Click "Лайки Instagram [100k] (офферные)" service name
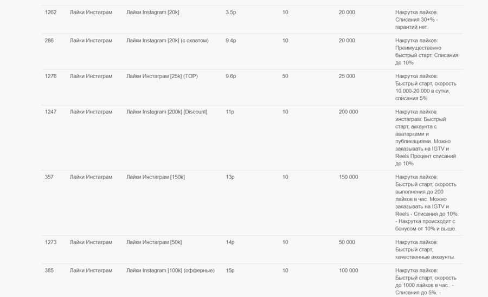Viewport: 488px width, 297px height. (170, 270)
